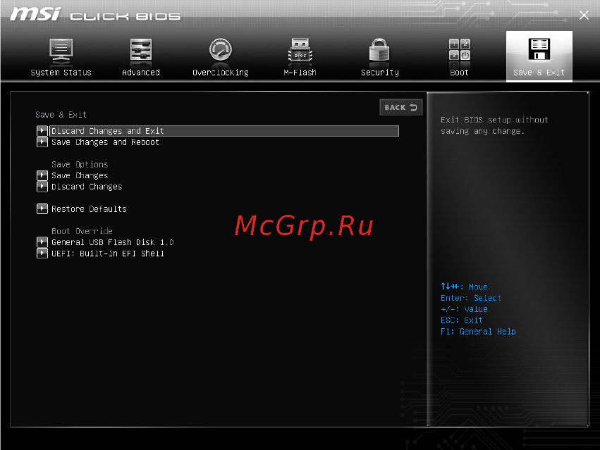Click the +/-: Value hint
Screen dimensions: 600x450
click(464, 309)
